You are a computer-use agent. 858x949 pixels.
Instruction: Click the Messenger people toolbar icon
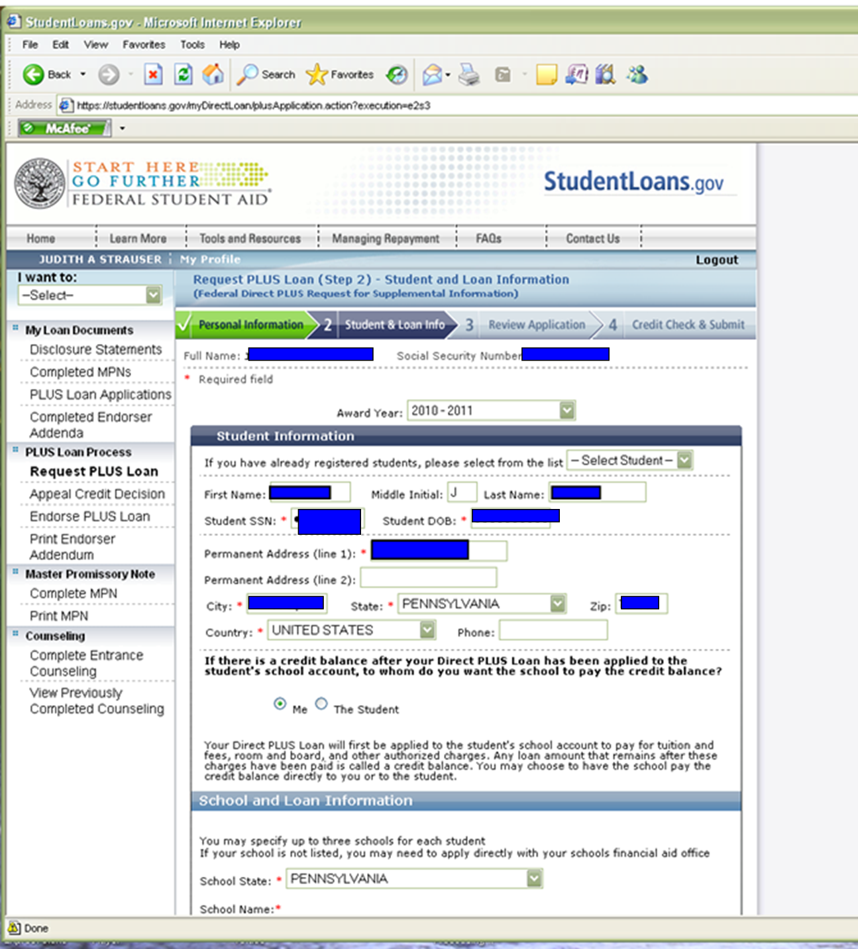point(637,74)
